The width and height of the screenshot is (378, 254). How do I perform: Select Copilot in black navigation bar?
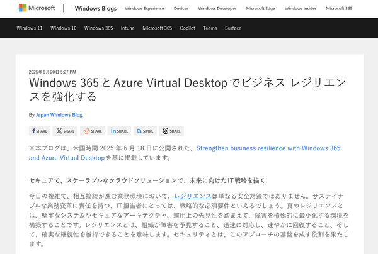coord(188,28)
